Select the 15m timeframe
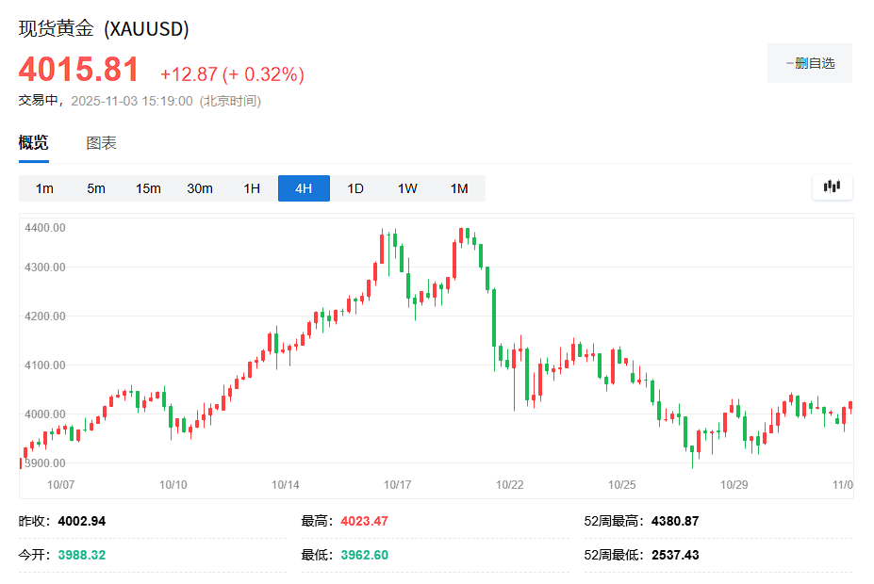 147,188
